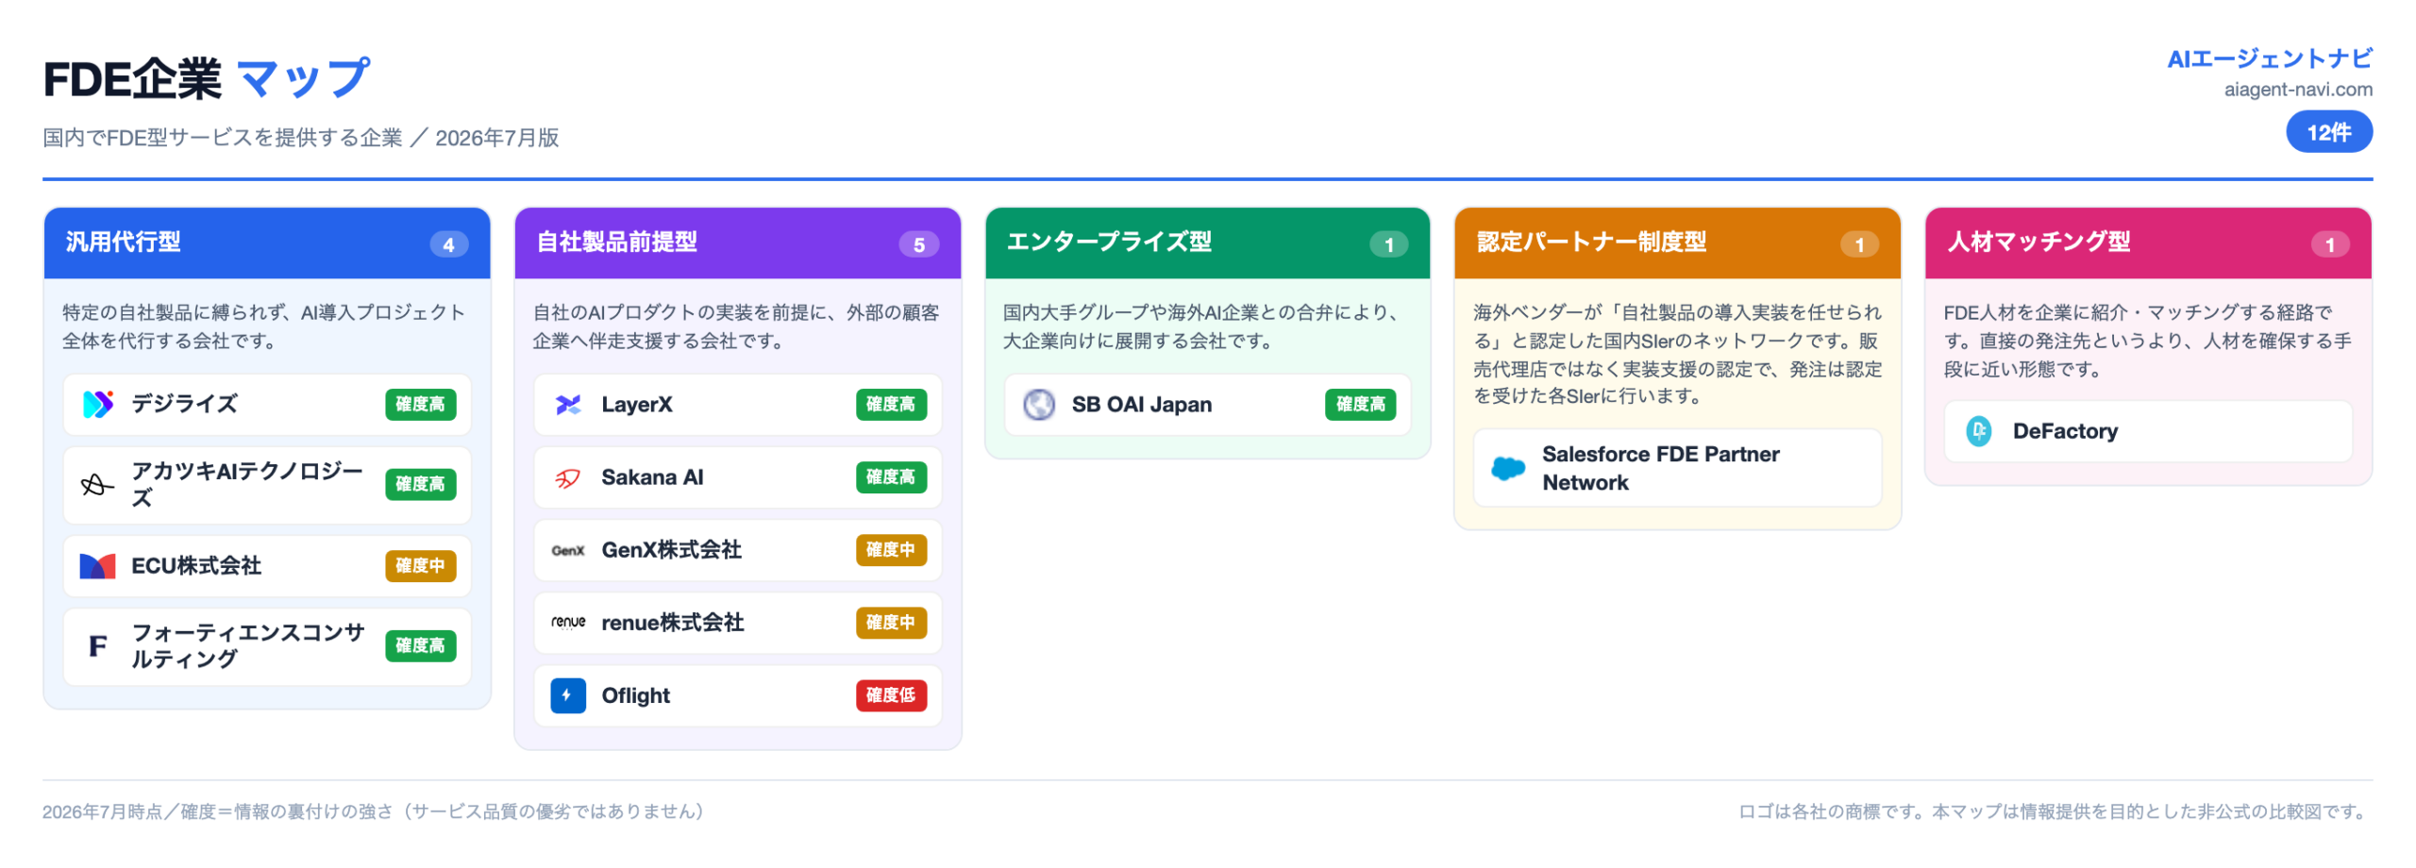
Task: Click the 確度高 badge for デジライズ
Action: point(420,404)
